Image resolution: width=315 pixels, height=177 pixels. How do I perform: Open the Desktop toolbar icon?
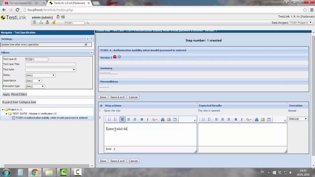point(34,22)
